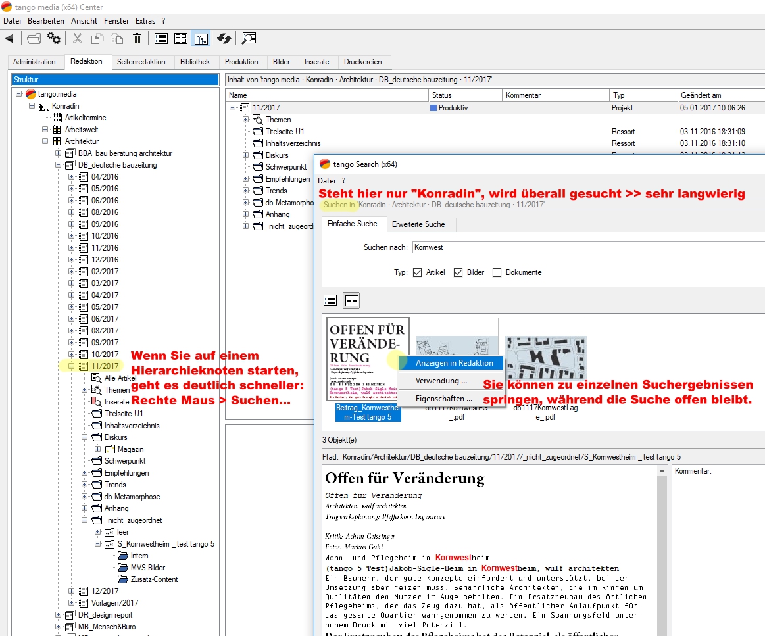Switch main window to list view icon

(x=161, y=39)
